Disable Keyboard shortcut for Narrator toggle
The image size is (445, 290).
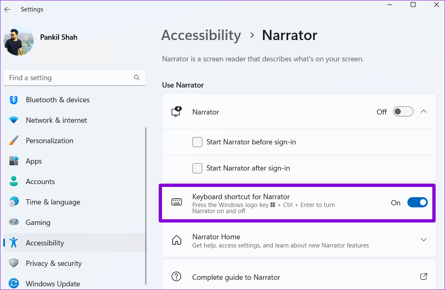(x=418, y=202)
